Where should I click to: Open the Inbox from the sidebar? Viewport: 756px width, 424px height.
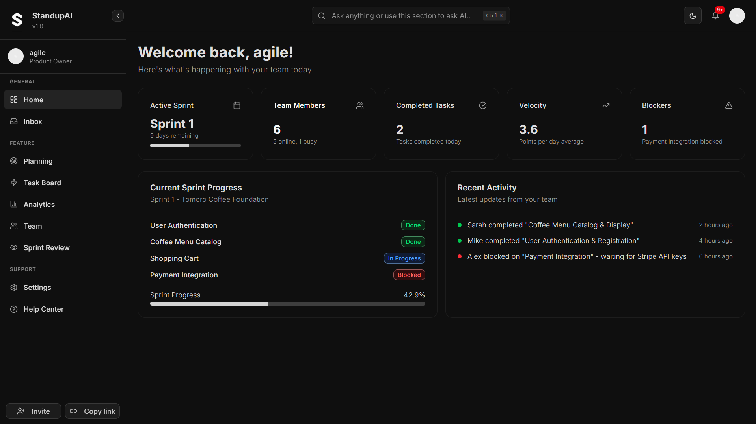click(32, 122)
